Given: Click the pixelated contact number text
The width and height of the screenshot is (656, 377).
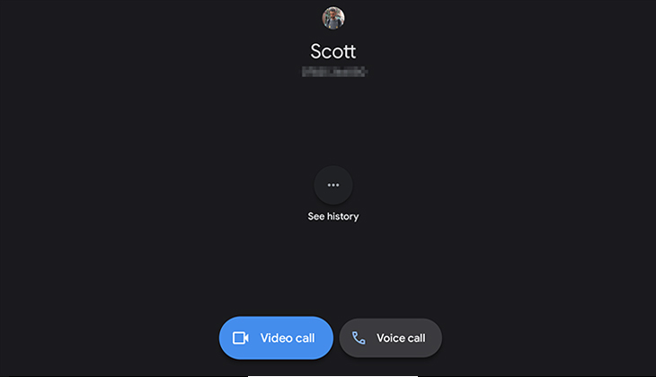Looking at the screenshot, I should 334,72.
